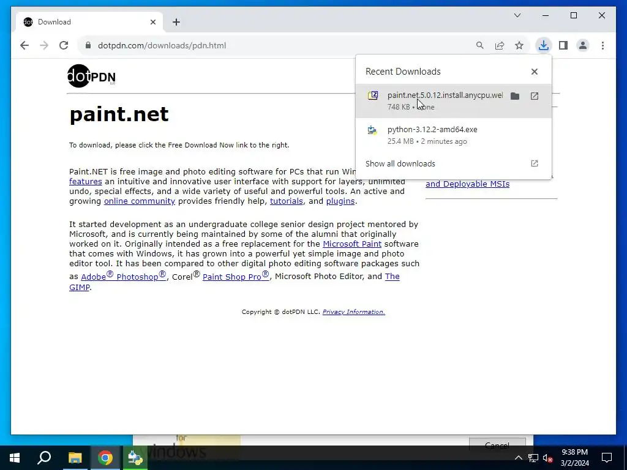The width and height of the screenshot is (627, 470).
Task: Reload the dotpdn download page
Action: tap(64, 45)
